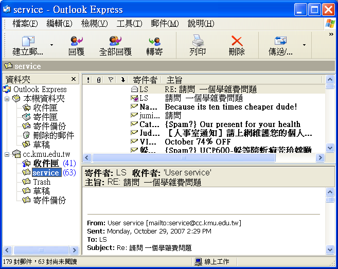
Task: Open the 編輯(E) menu
Action: (59, 23)
